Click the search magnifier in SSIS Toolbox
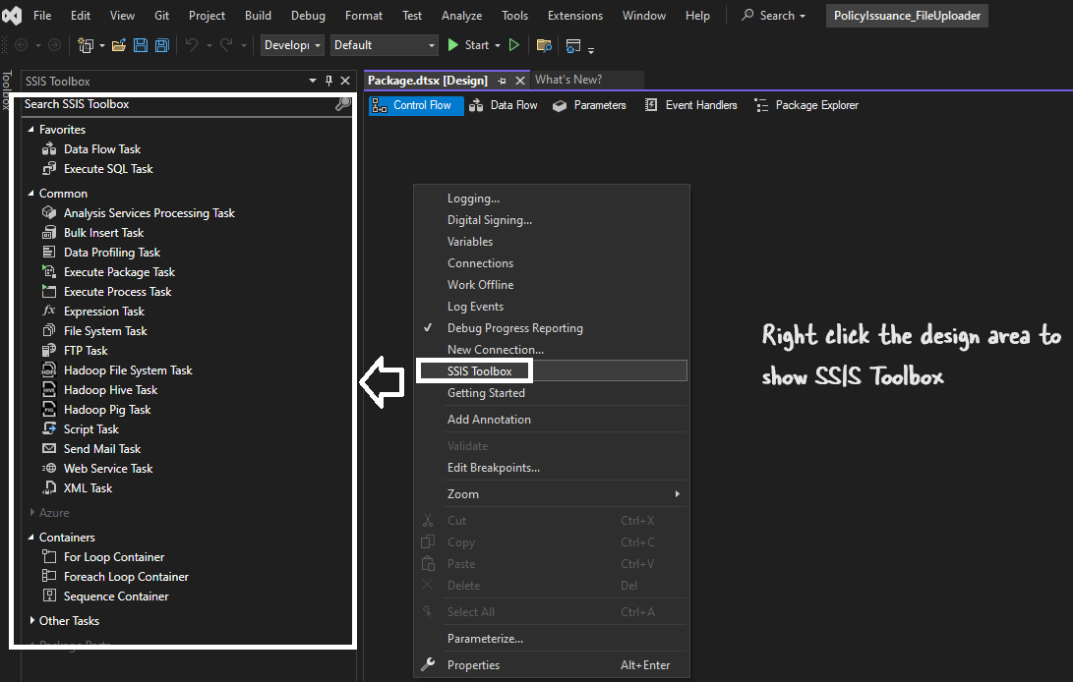 [x=343, y=104]
